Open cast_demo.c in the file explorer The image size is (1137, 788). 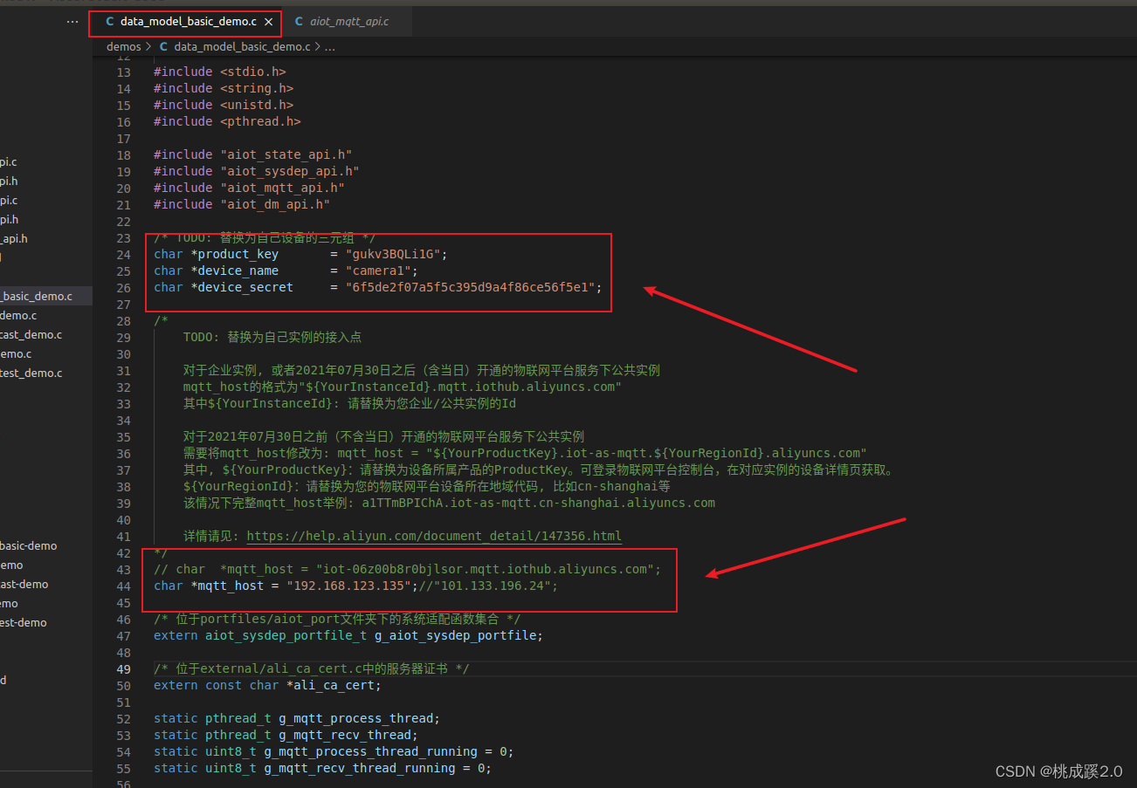31,335
